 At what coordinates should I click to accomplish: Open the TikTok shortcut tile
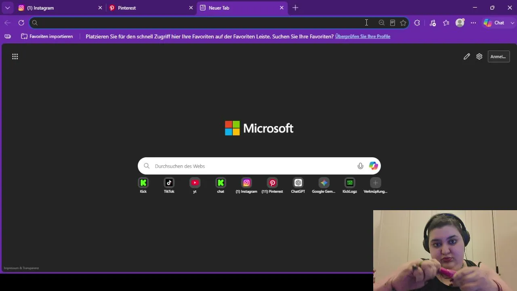point(169,186)
